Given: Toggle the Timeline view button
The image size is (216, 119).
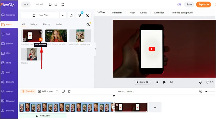Looking at the screenshot, I should click(28, 92).
